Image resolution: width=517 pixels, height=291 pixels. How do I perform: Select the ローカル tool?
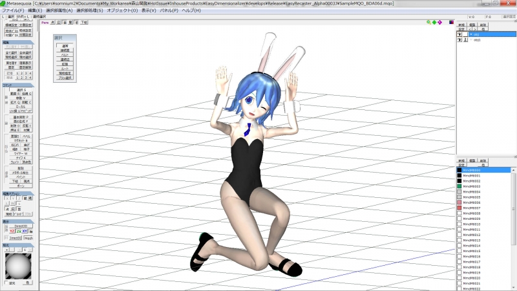tap(21, 107)
